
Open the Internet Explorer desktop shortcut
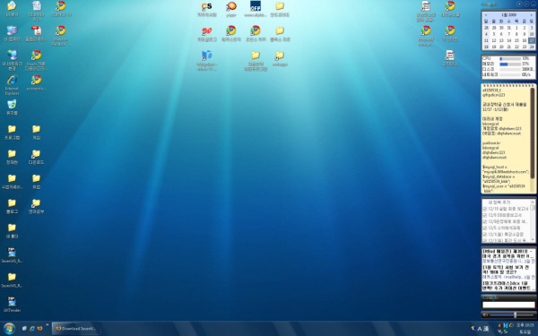(x=12, y=84)
